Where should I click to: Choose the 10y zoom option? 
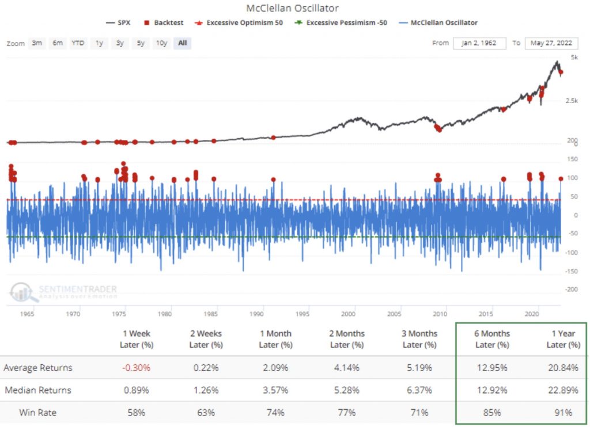162,43
